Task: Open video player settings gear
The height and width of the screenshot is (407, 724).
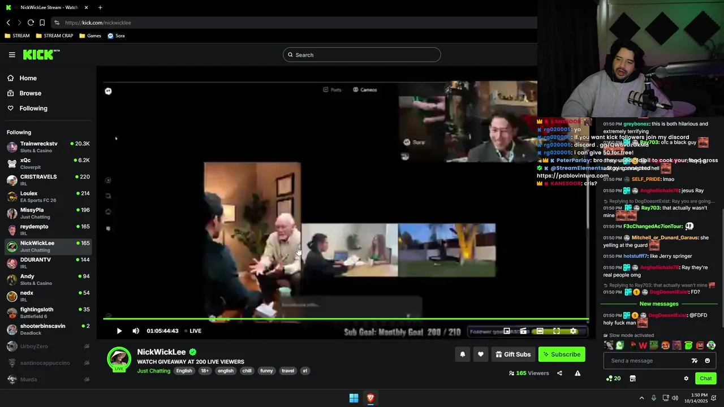Action: (573, 331)
